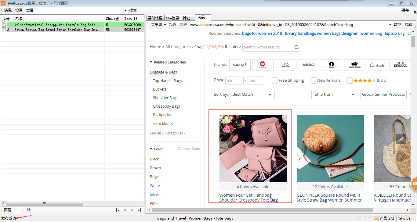Tick the checkbox for row 2 Woven Rattan bag
The width and height of the screenshot is (417, 222).
[x=4, y=30]
